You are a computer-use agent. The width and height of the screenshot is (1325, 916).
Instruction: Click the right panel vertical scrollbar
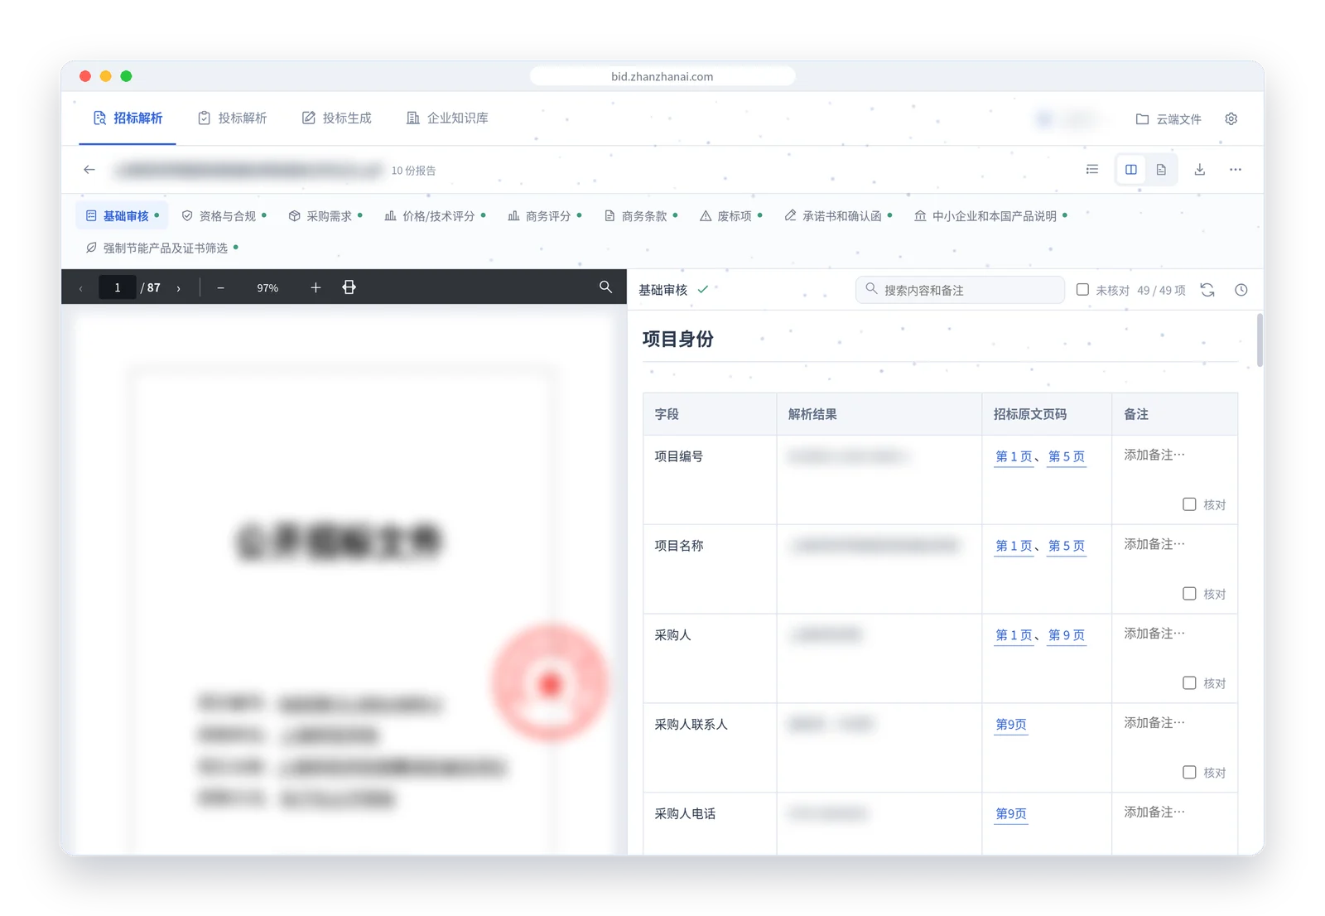tap(1260, 340)
